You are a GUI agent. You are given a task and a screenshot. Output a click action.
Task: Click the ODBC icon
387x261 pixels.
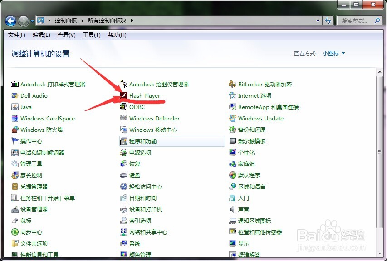124,107
